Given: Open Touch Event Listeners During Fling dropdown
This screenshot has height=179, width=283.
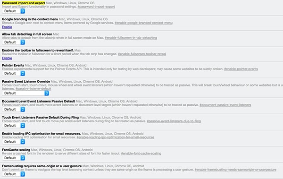Looking at the screenshot, I should pos(14,126).
